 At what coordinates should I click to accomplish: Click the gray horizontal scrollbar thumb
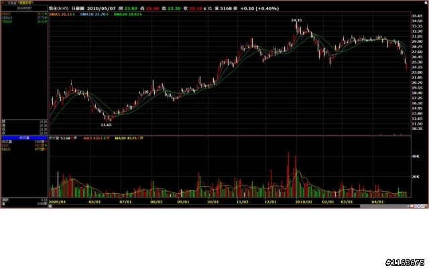coord(383,206)
